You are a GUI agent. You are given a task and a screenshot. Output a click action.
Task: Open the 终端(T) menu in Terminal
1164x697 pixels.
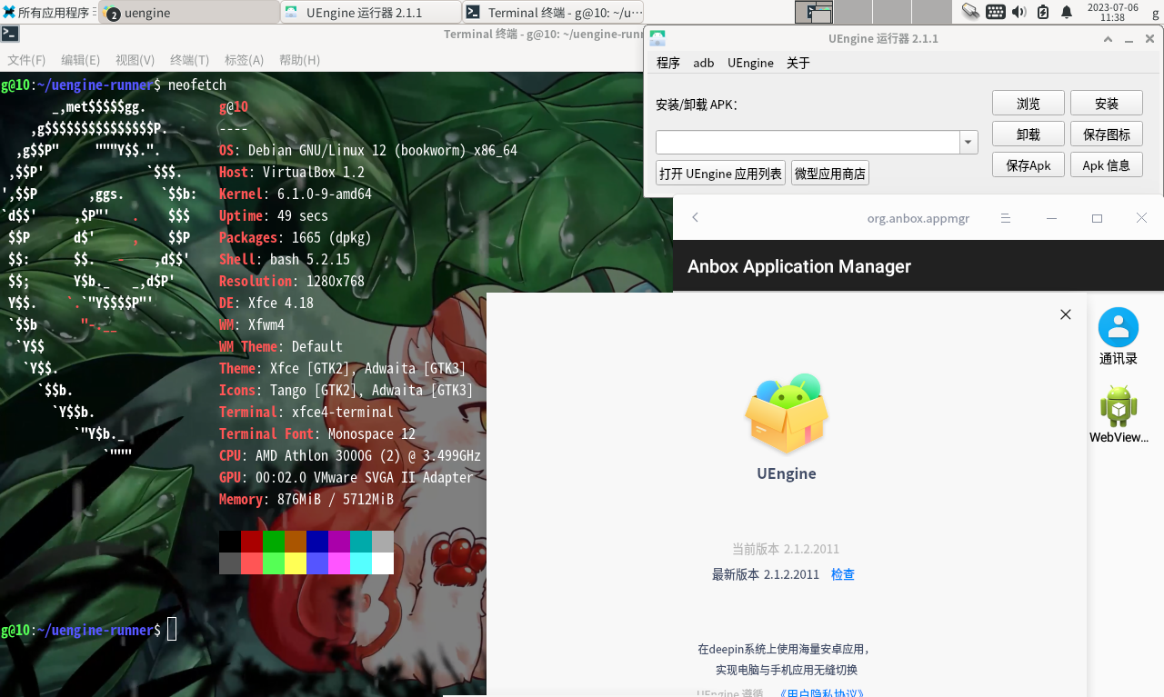coord(189,60)
